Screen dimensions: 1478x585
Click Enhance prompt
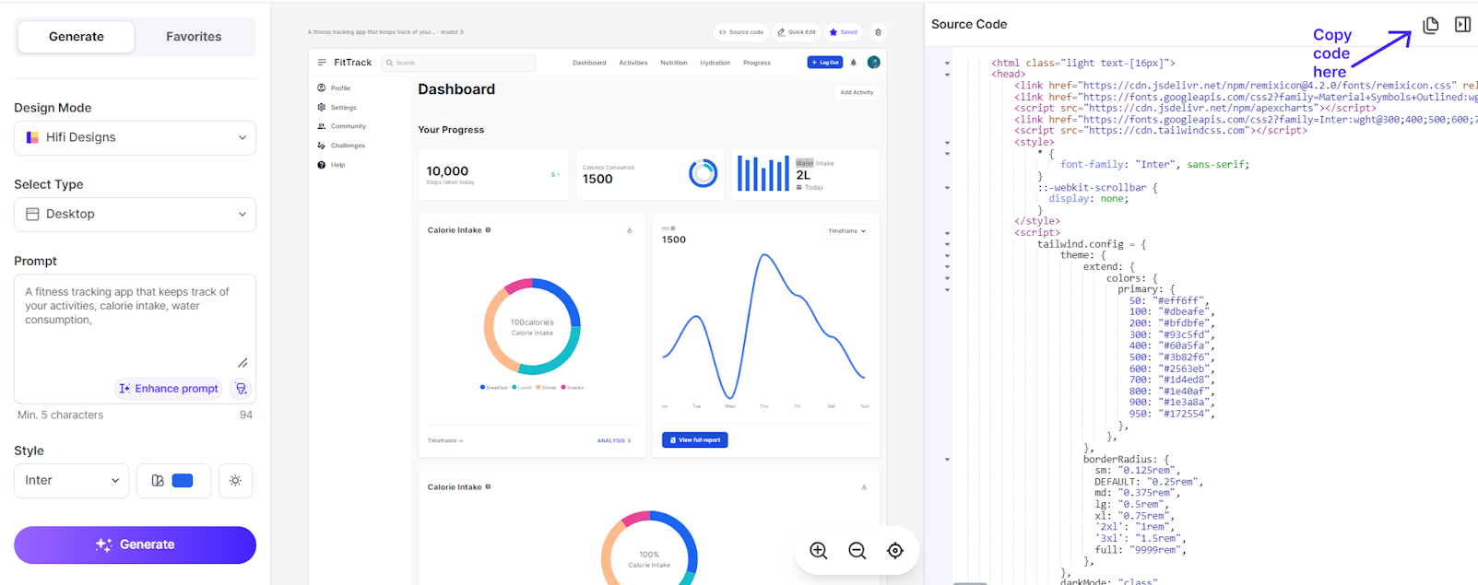[169, 389]
